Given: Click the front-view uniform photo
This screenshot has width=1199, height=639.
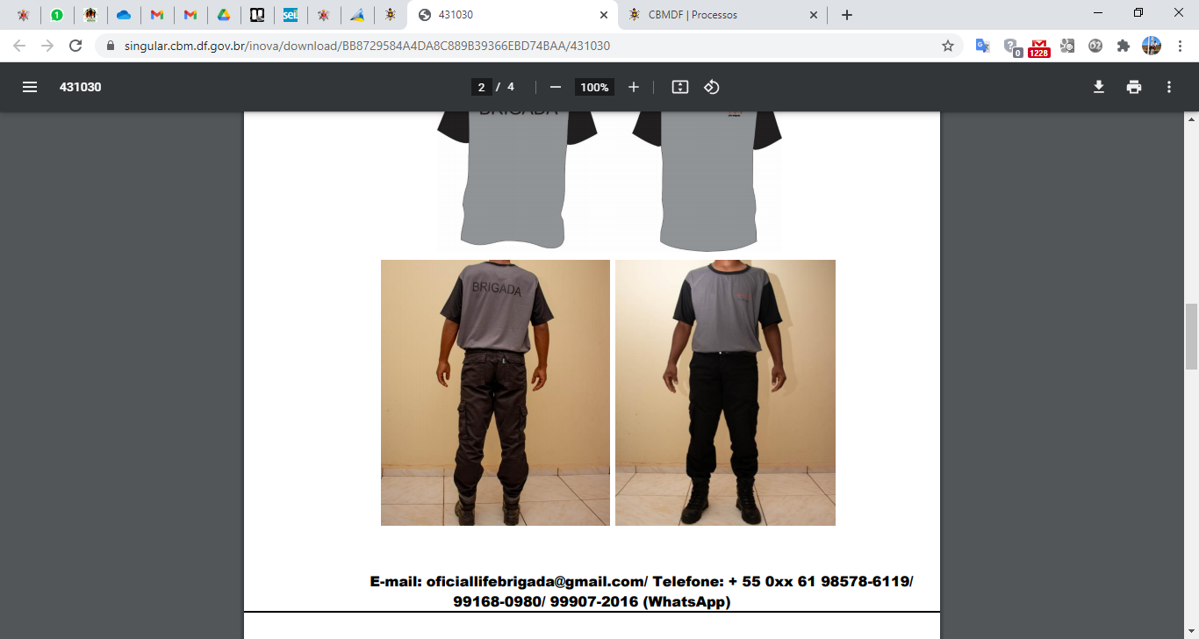Looking at the screenshot, I should 725,392.
